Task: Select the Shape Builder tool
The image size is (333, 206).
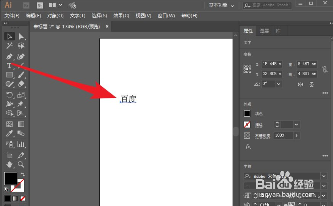Action: [9, 113]
